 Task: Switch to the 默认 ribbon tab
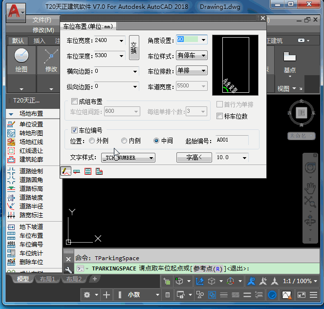(x=18, y=41)
